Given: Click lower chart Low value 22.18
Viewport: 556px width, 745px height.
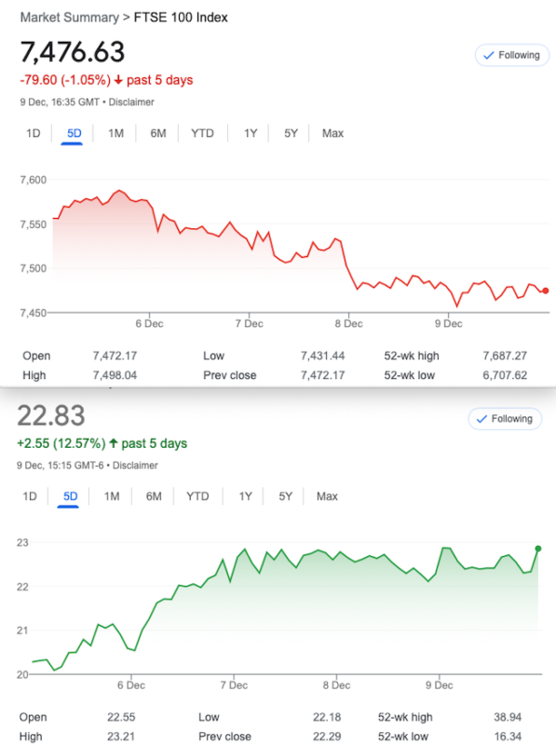Looking at the screenshot, I should [327, 717].
